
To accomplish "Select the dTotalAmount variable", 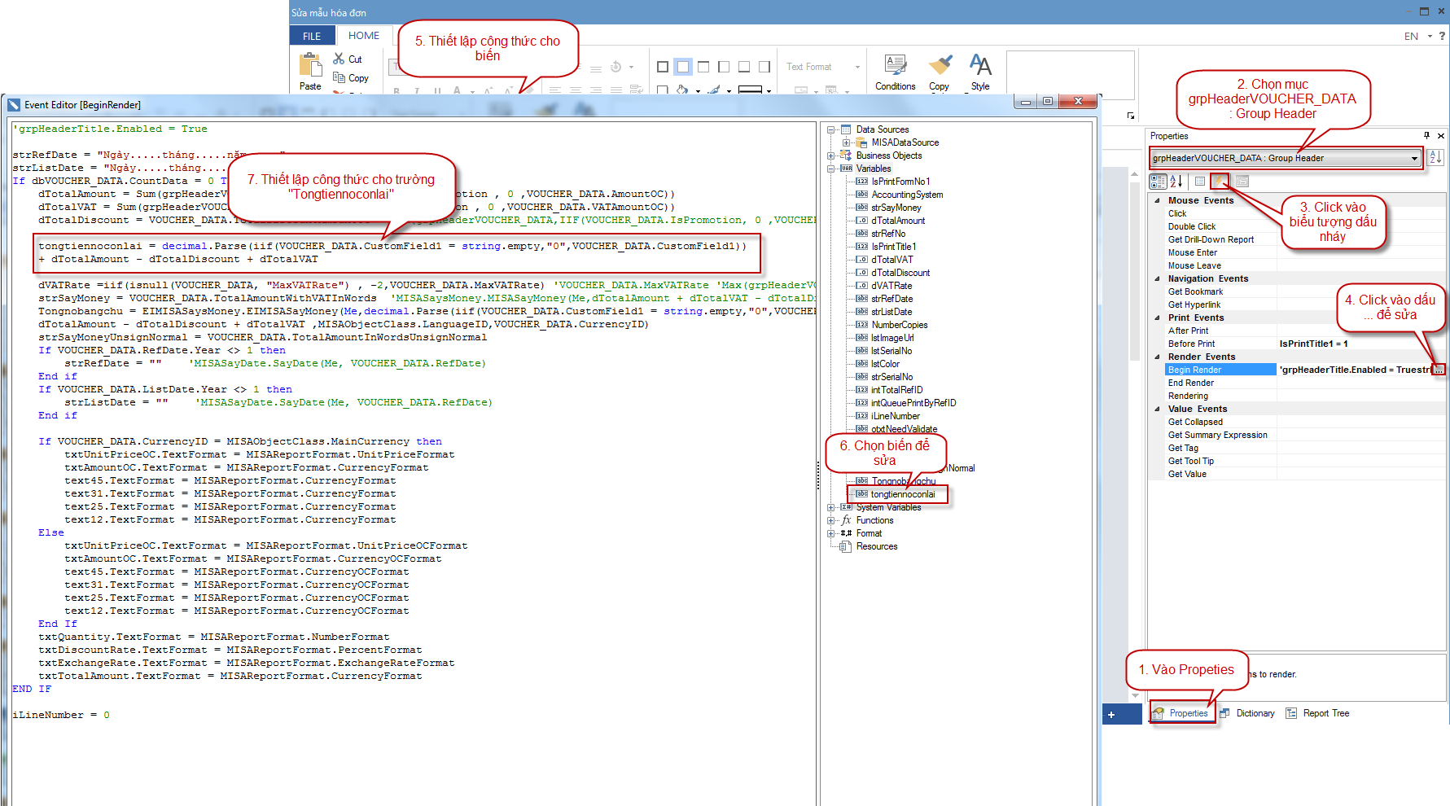I will 898,221.
